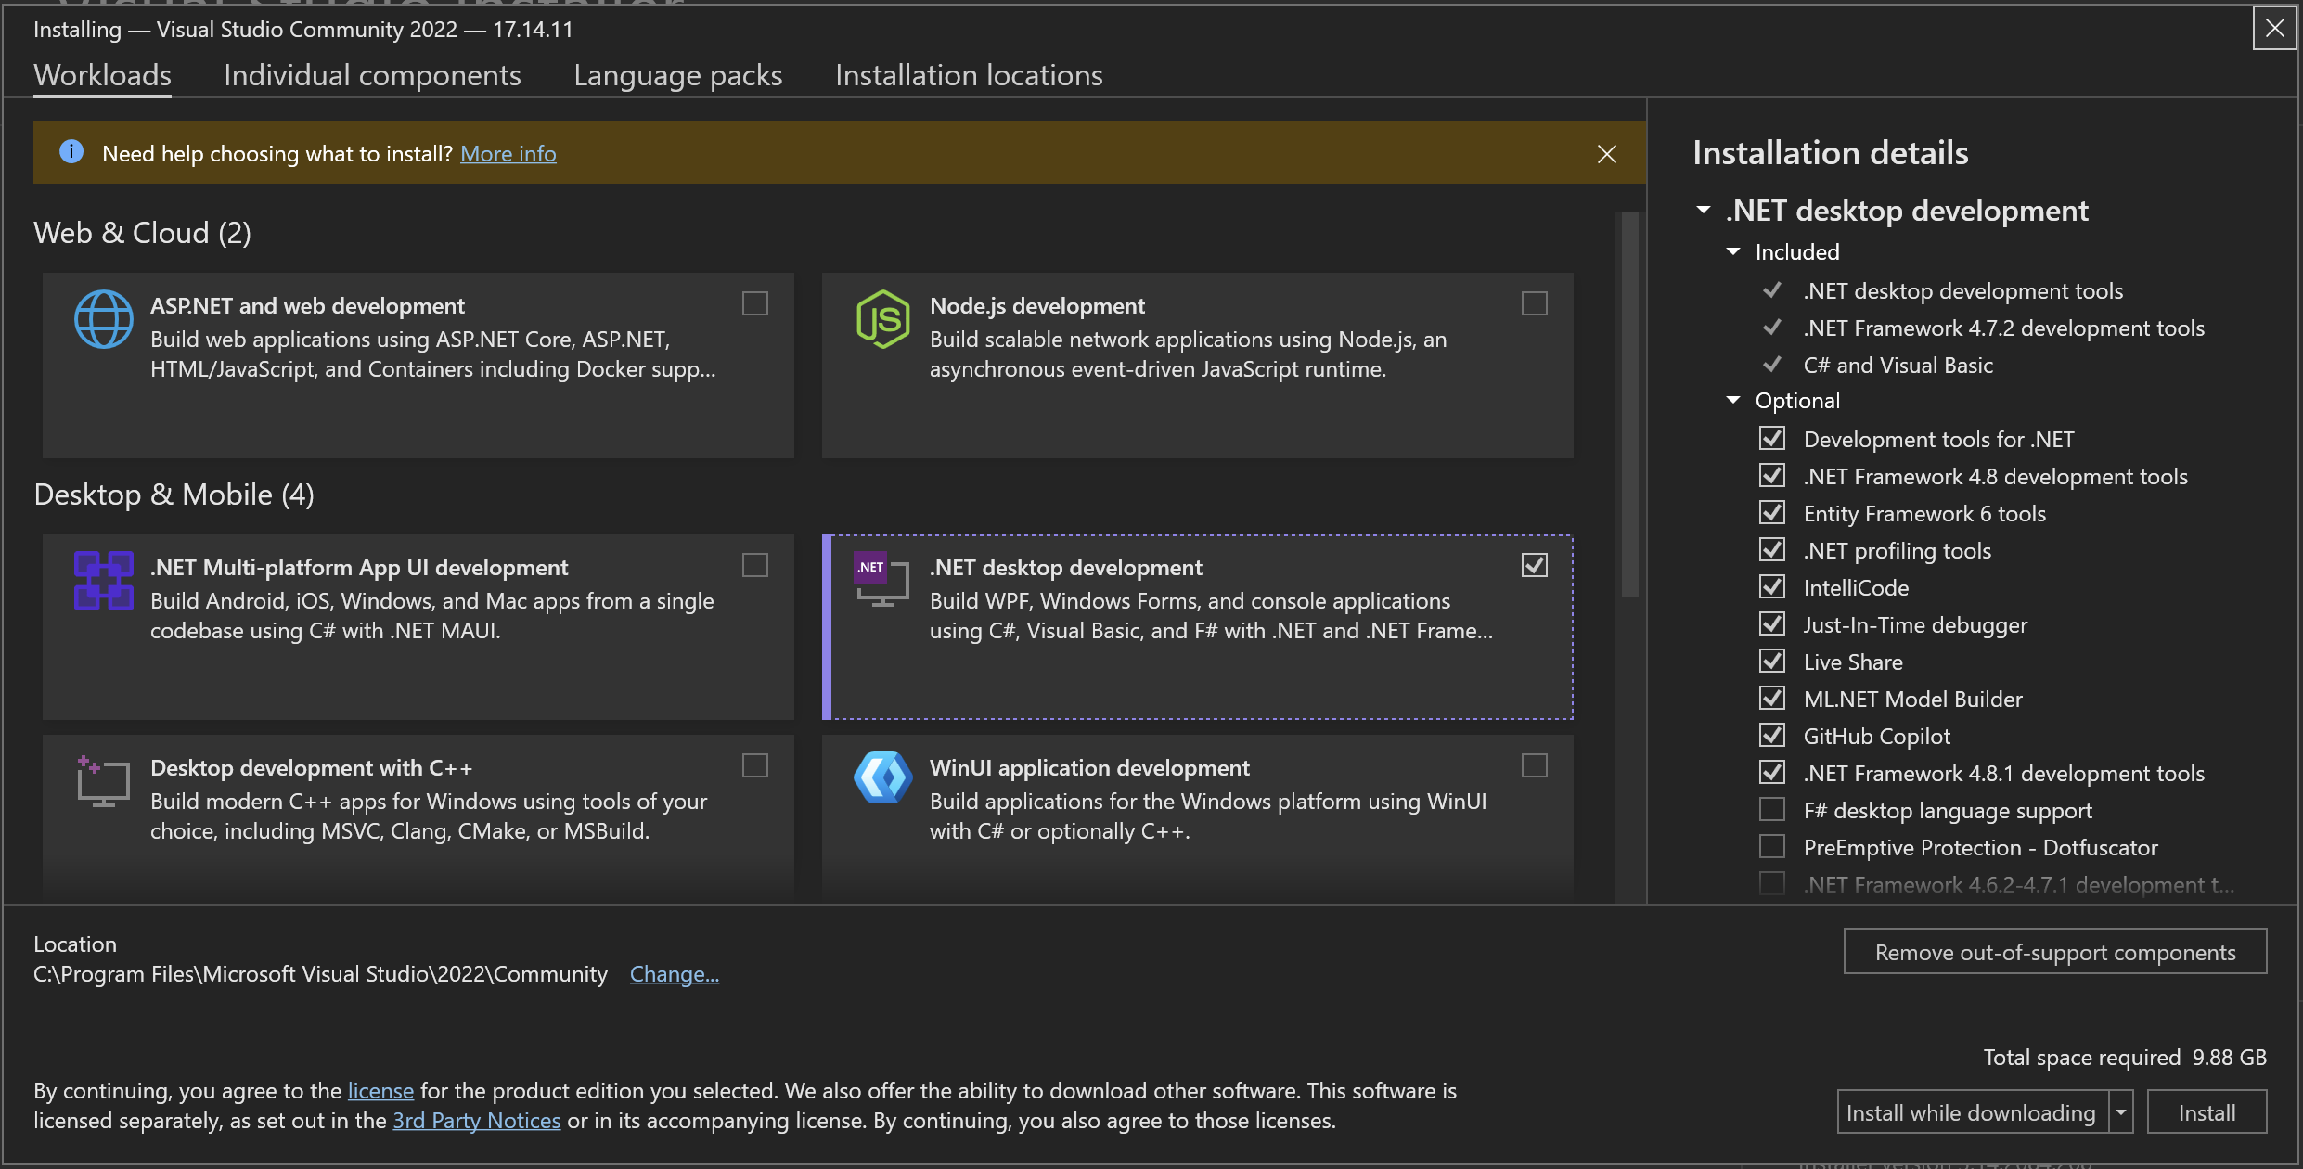Collapse the .NET desktop development details node
The width and height of the screenshot is (2303, 1169).
pos(1704,211)
